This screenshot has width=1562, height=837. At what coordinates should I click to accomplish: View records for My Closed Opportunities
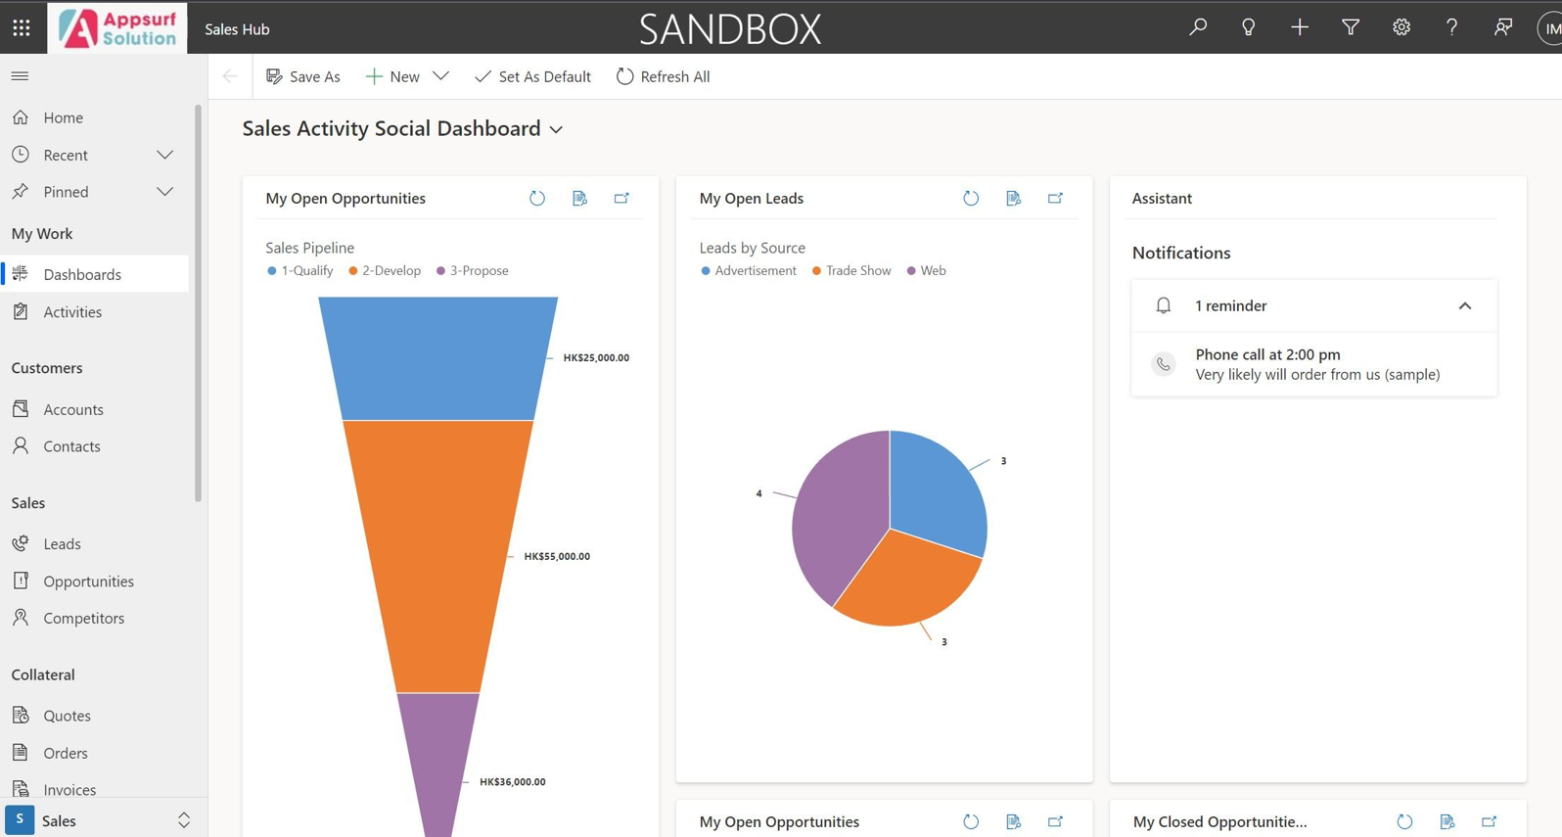1447,821
